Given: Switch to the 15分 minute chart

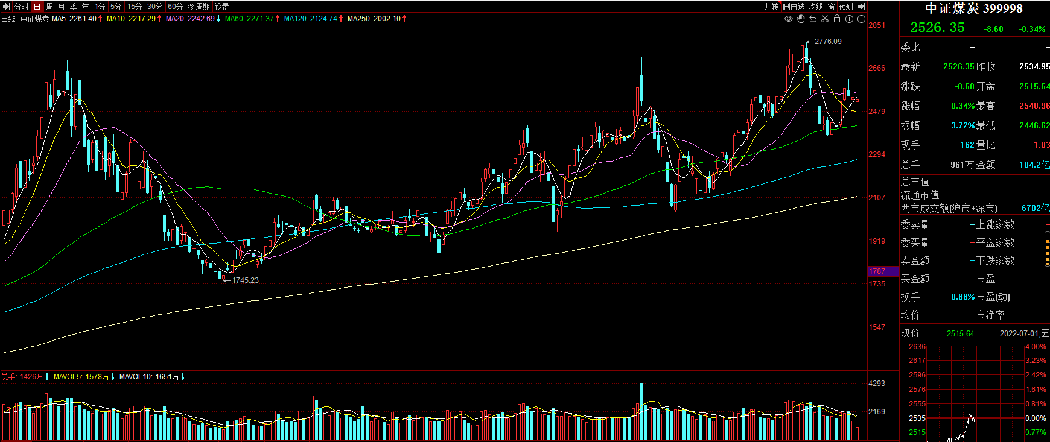Looking at the screenshot, I should (135, 7).
